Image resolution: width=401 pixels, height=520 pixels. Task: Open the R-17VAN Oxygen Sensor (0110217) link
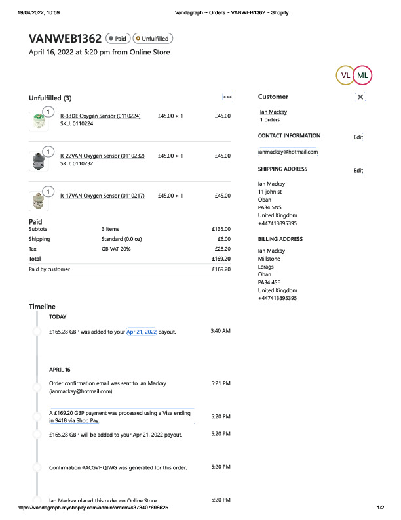pos(102,196)
